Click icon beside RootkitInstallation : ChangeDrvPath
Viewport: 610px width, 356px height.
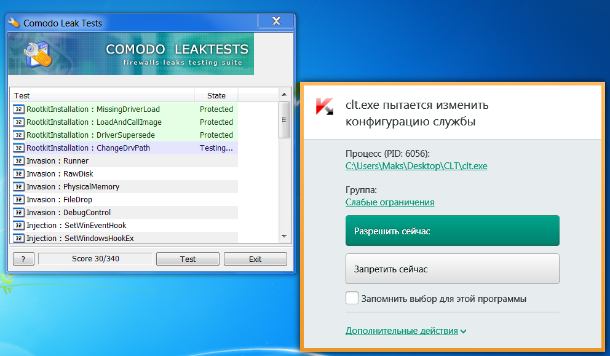[x=18, y=148]
